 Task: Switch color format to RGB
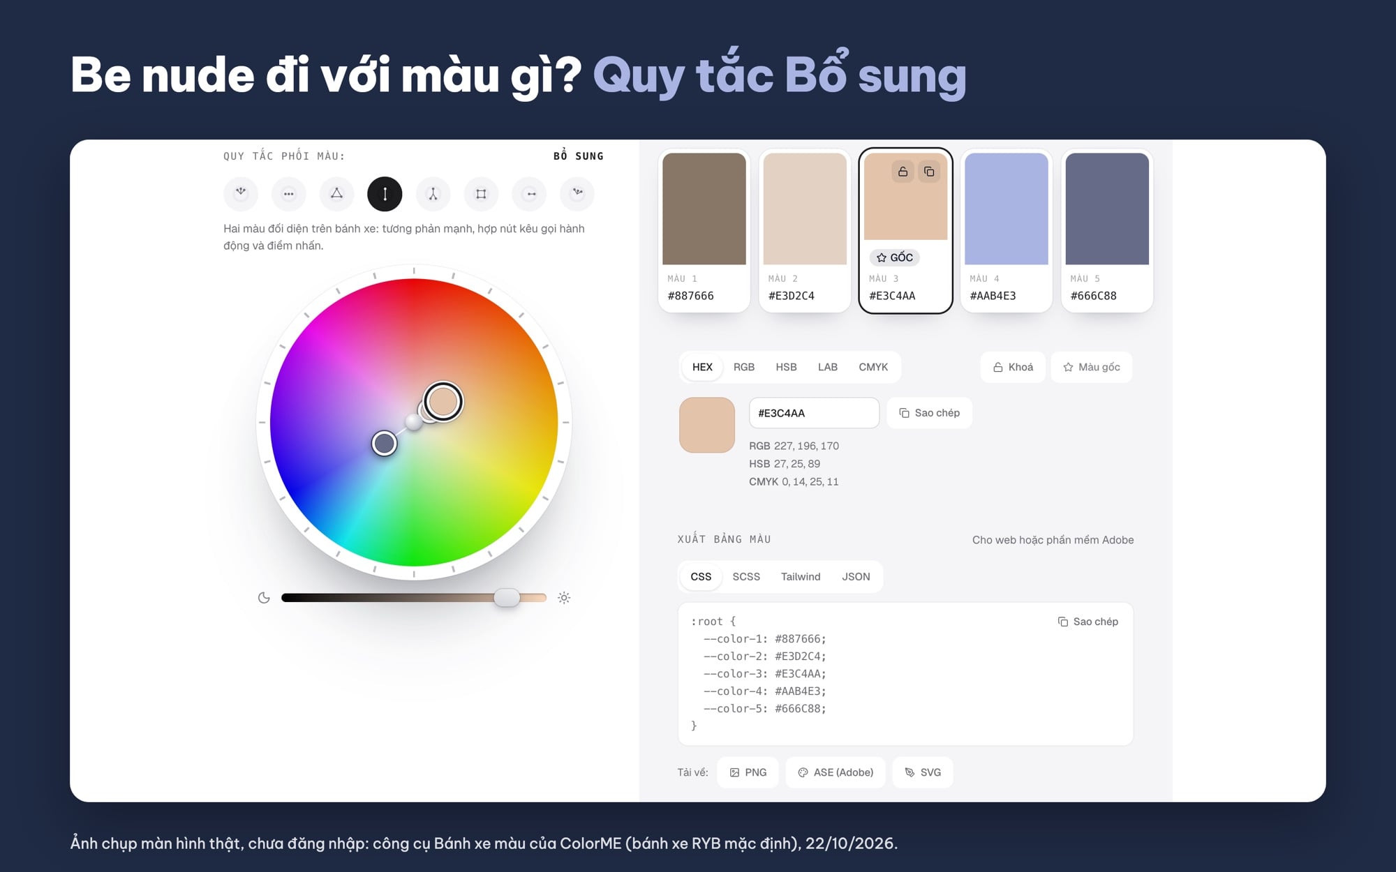click(x=744, y=367)
